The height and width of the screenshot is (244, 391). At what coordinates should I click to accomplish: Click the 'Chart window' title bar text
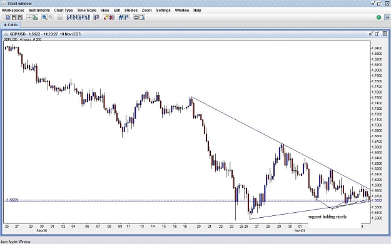19,4
